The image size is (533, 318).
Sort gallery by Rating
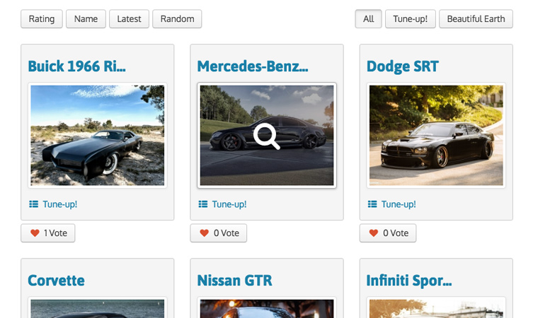coord(42,18)
